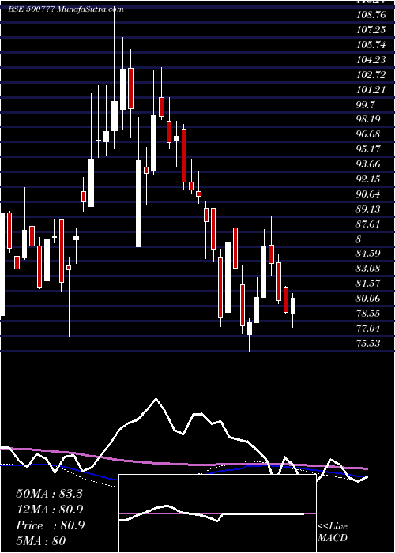Select the 89.13 price level label

[369, 209]
